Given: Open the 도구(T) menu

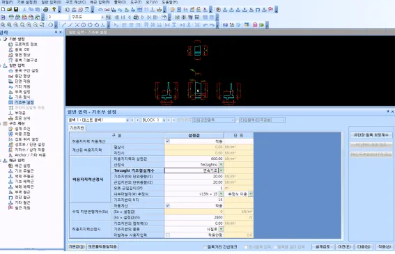Looking at the screenshot, I should pyautogui.click(x=136, y=2).
